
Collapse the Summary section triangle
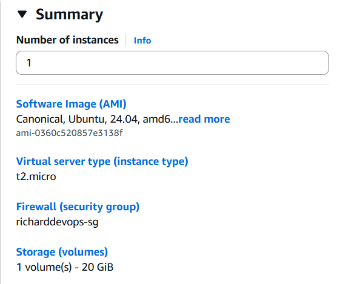point(22,15)
